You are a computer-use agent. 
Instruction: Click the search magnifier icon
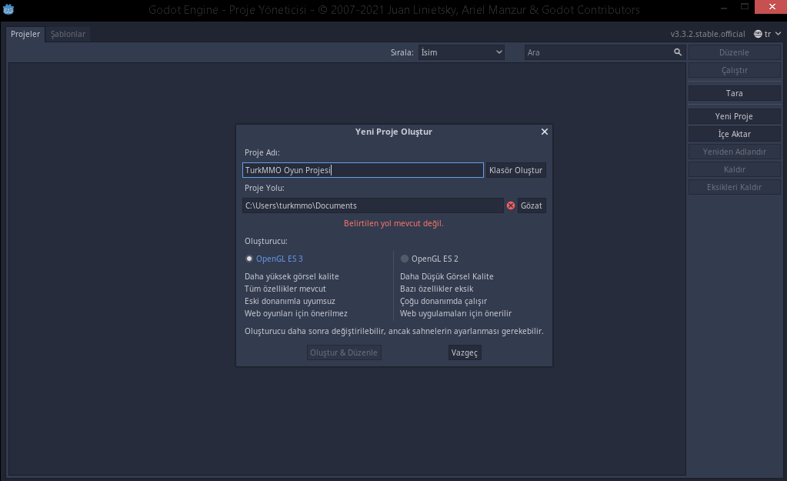[678, 52]
